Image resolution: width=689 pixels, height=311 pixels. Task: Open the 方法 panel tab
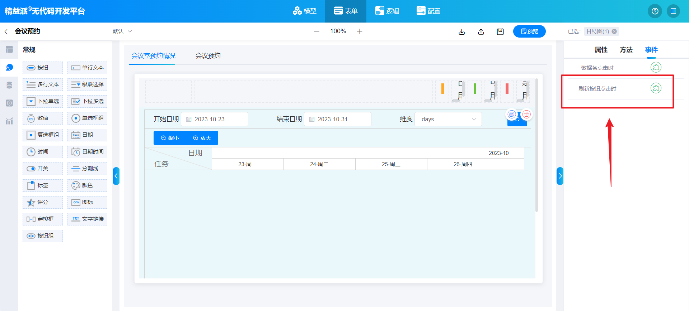point(626,50)
